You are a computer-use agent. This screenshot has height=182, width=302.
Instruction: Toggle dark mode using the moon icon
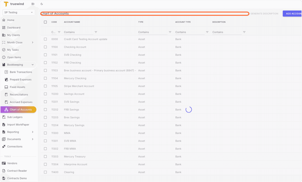pyautogui.click(x=42, y=4)
